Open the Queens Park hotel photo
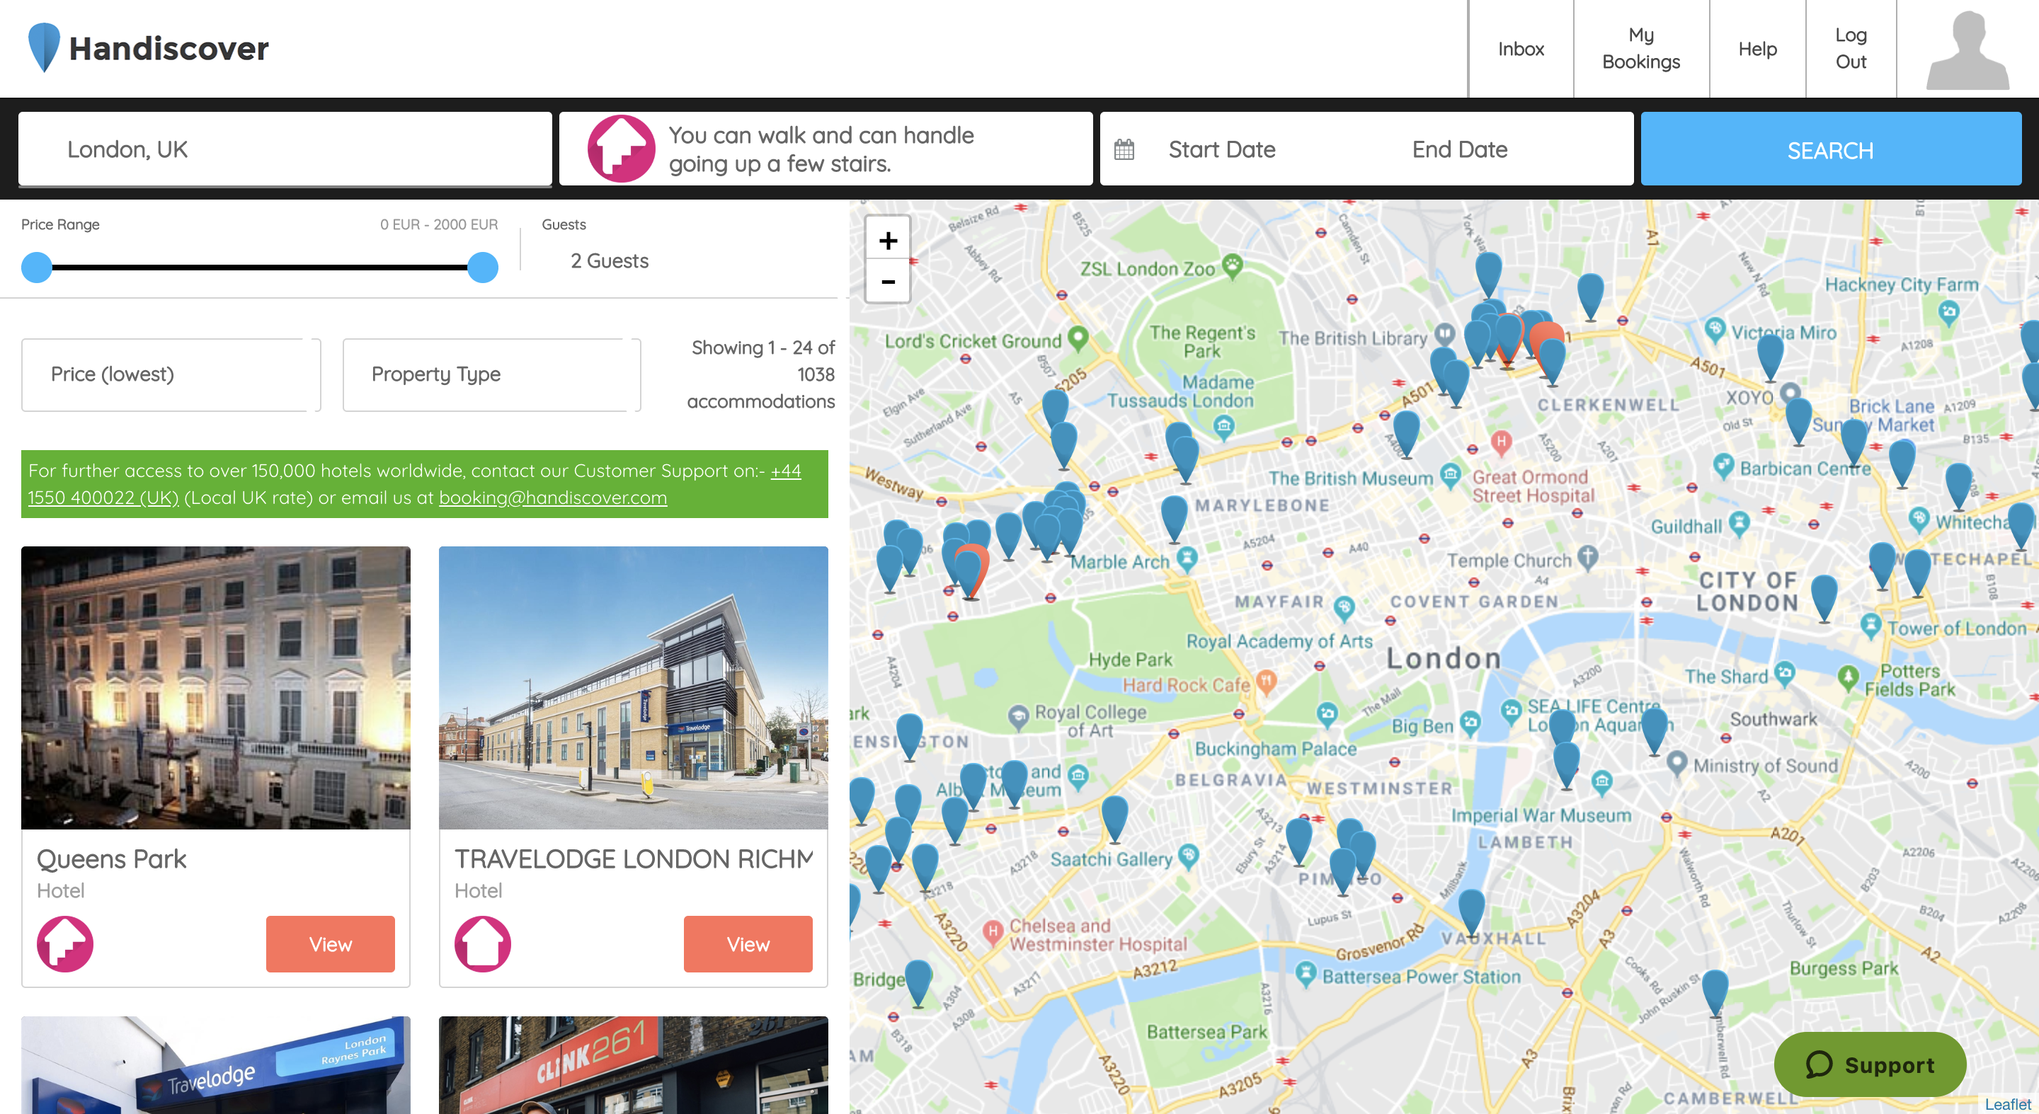Screen dimensions: 2039x1114 [x=215, y=687]
